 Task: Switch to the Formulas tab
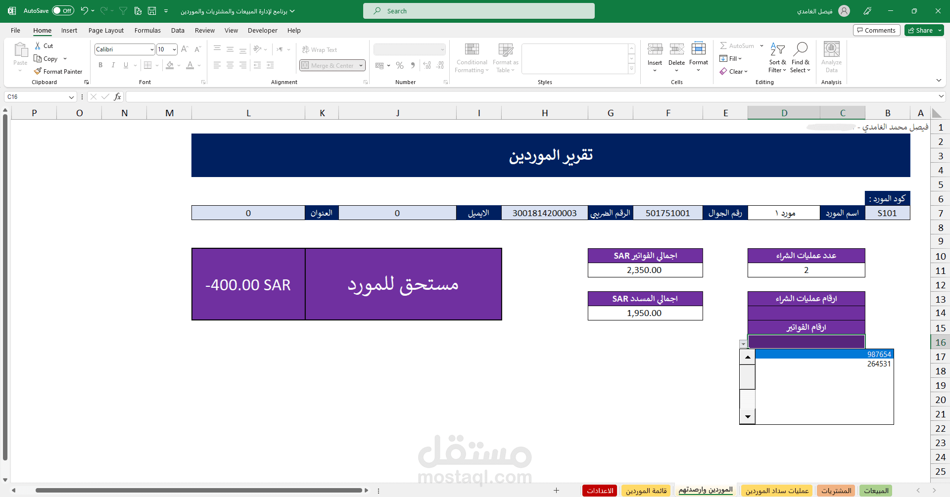(x=147, y=30)
